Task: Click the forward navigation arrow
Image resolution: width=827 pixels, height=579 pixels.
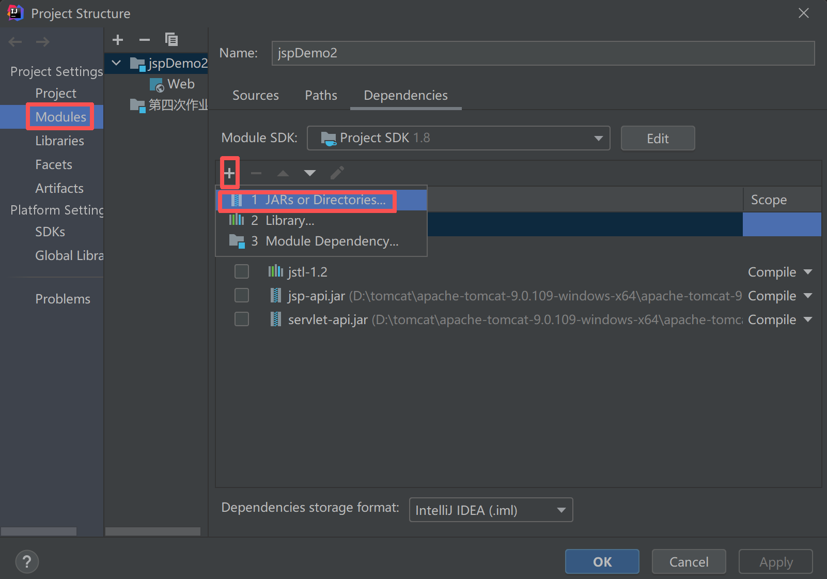Action: 42,42
